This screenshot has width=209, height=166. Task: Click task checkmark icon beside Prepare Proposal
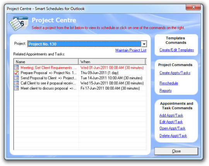click(16, 73)
